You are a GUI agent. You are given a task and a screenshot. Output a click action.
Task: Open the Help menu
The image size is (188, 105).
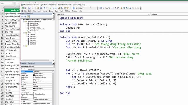point(80,11)
